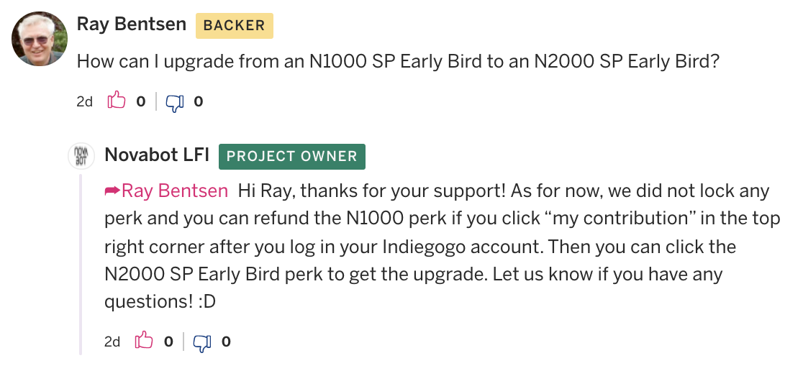Screen dimensions: 803x371
Task: Click the 2d timestamp on Ray's comment
Action: coord(84,102)
